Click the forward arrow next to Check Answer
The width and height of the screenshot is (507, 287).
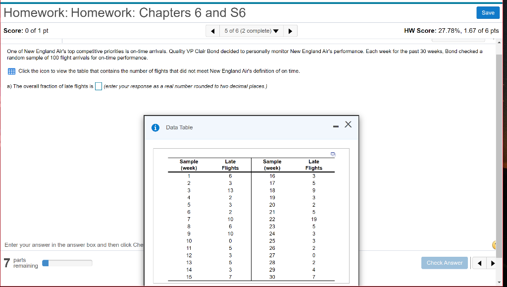493,263
